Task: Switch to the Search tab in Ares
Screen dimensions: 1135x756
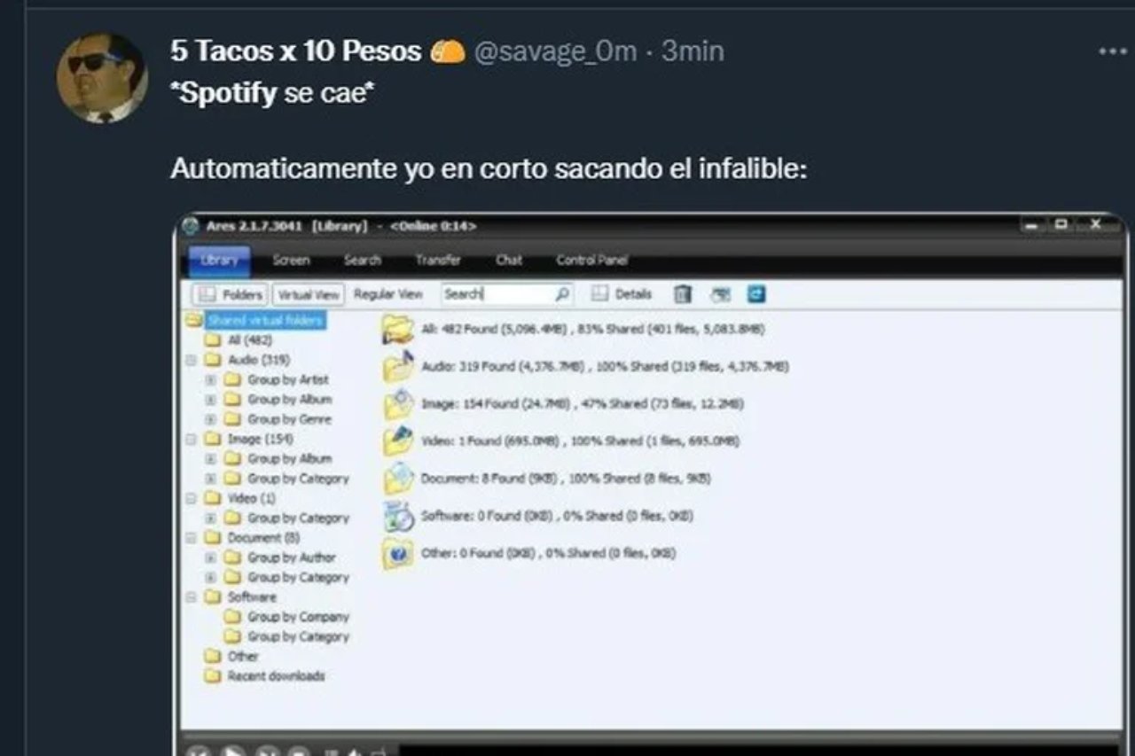Action: pos(363,261)
